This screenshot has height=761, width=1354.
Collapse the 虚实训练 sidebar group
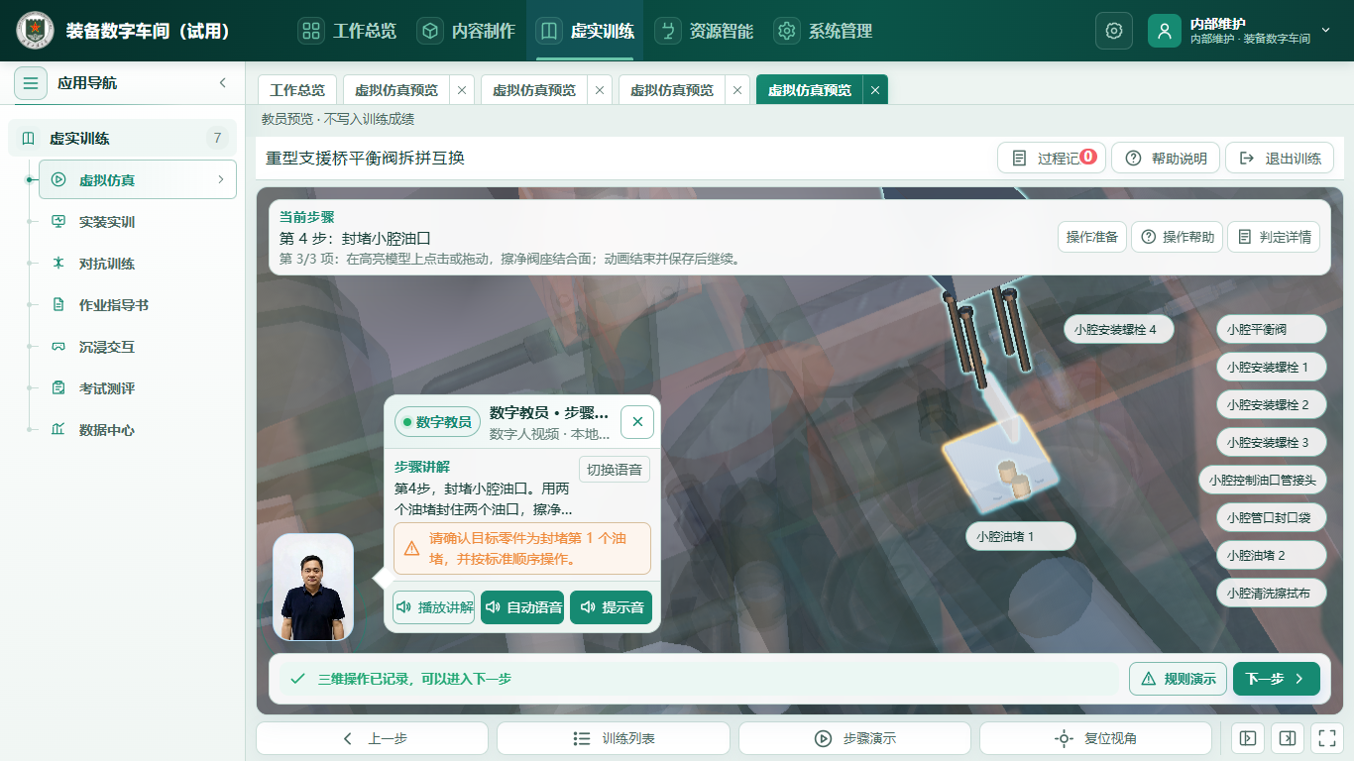coord(122,139)
